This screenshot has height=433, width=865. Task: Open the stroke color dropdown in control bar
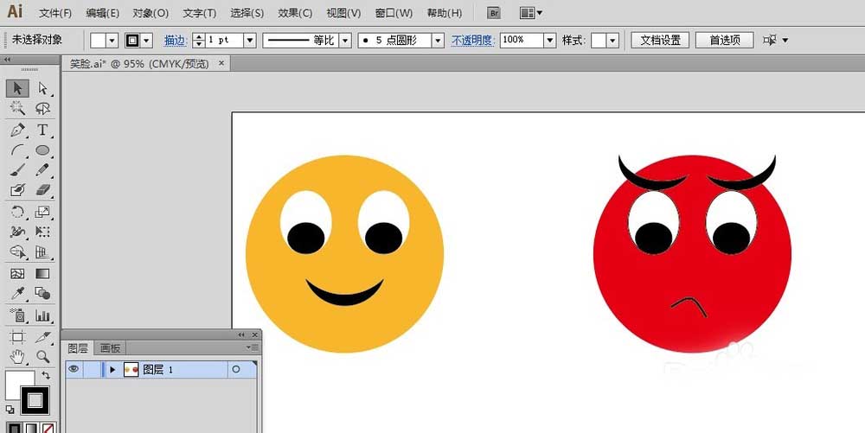point(147,41)
